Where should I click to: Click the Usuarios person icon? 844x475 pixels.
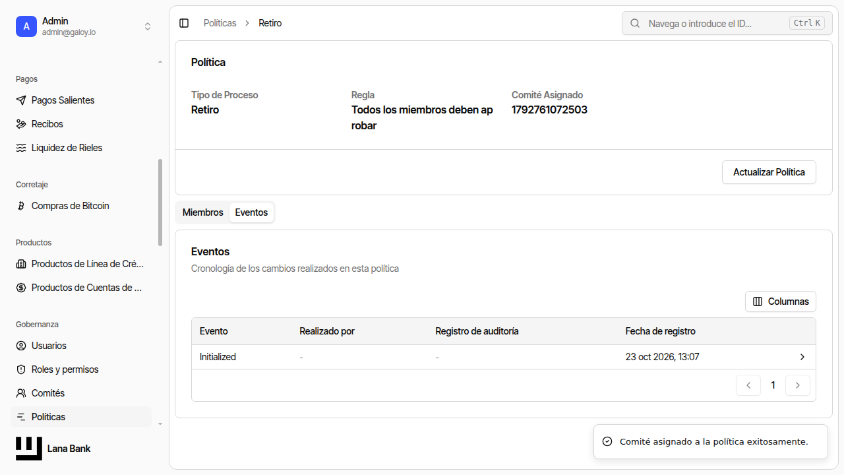point(21,346)
